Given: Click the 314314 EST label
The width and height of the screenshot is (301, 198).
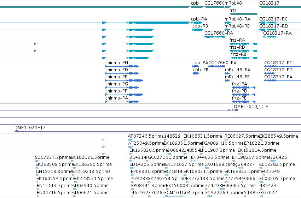Looking at the screenshot, I should pos(138,157).
